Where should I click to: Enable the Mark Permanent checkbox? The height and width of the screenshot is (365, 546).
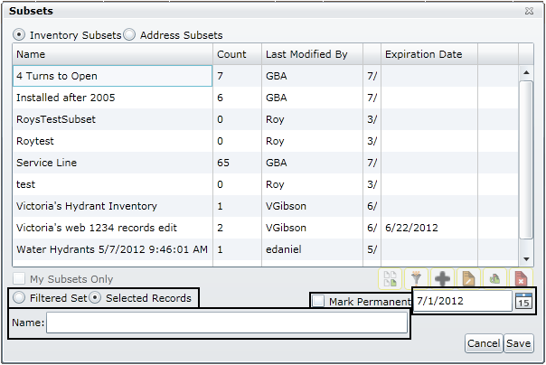click(318, 302)
